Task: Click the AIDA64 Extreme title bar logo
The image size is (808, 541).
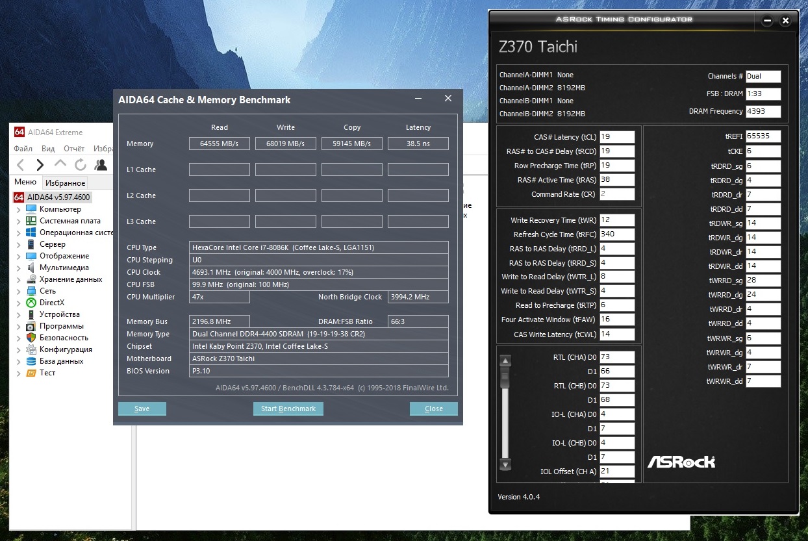Action: (19, 132)
